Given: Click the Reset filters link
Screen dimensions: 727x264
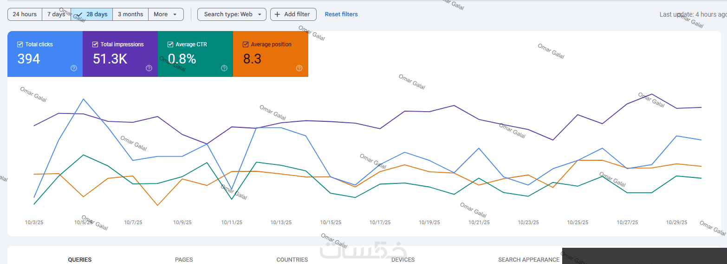Looking at the screenshot, I should coord(341,14).
